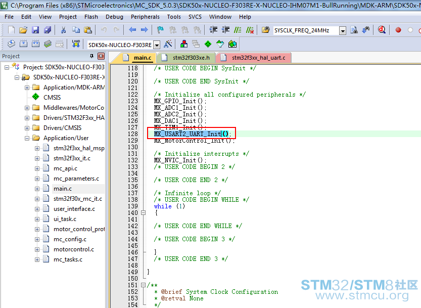Expand the Middlewares/MotorControl folder
Viewport: 421px width, 308px height.
(27, 108)
